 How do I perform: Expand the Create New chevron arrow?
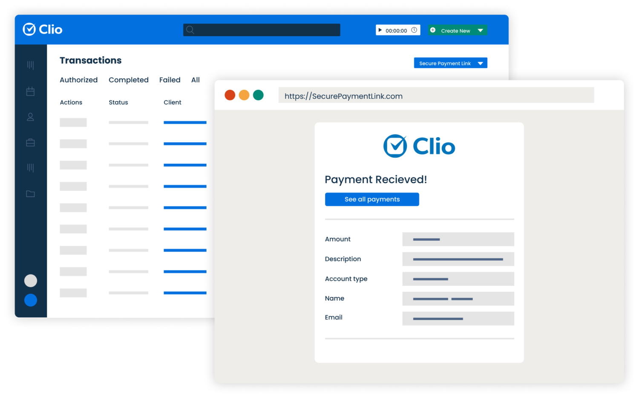click(x=481, y=30)
